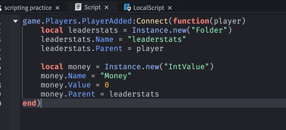Click the word Connect in line one
The width and height of the screenshot is (286, 130).
click(x=152, y=21)
